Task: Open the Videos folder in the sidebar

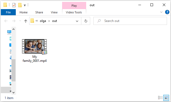Action: (x=10, y=77)
